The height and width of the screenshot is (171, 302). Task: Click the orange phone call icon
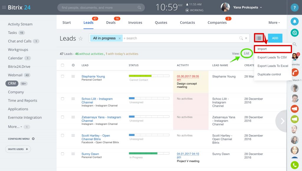click(295, 73)
